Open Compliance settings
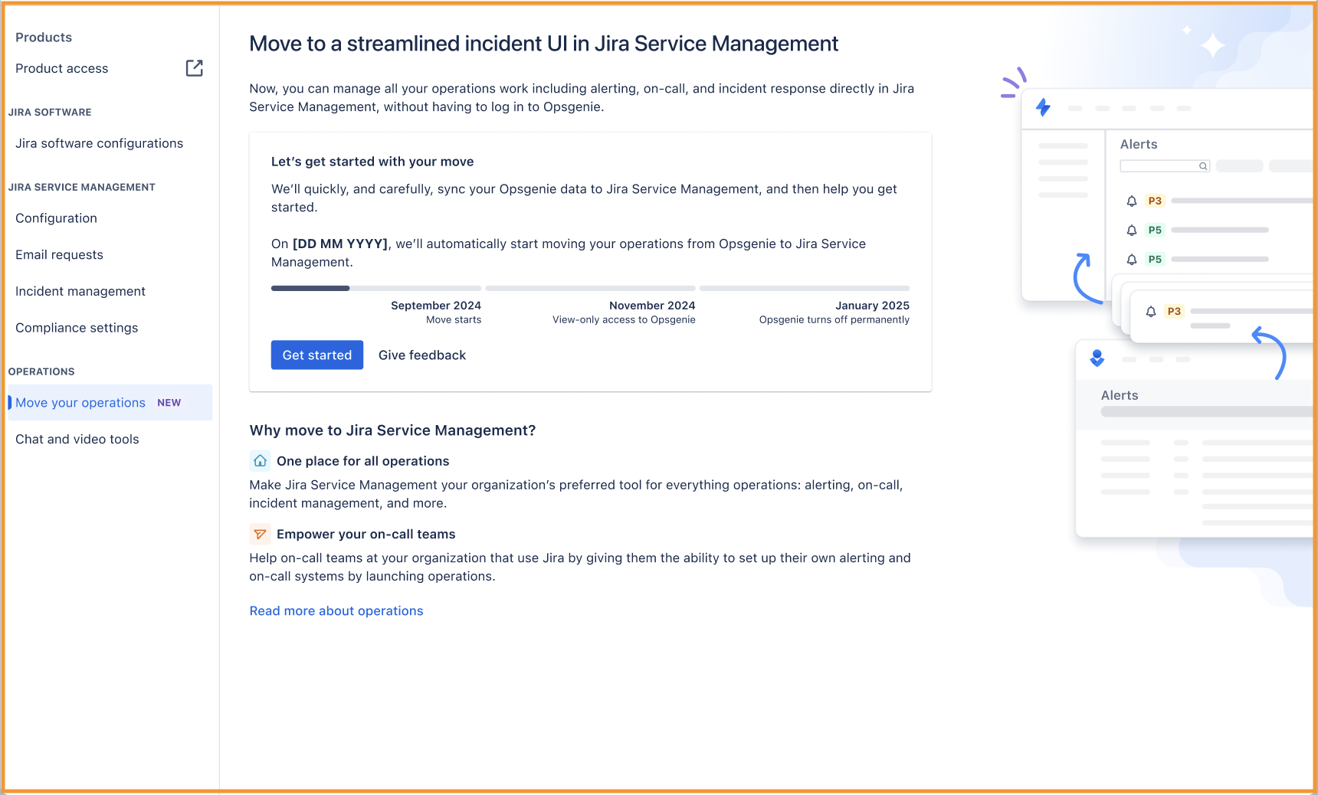The image size is (1318, 795). pos(76,327)
